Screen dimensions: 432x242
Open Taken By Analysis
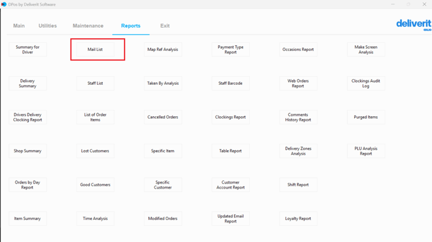(x=163, y=84)
